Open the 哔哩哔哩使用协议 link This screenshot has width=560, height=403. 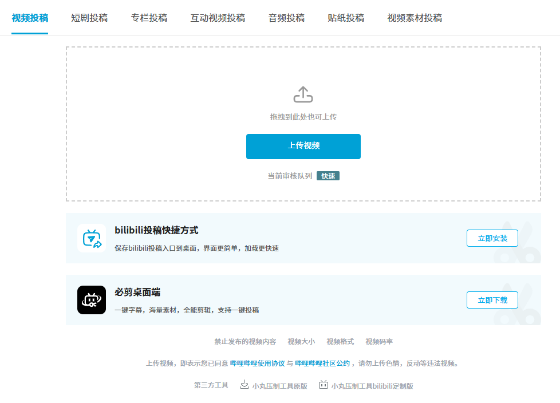coord(257,364)
